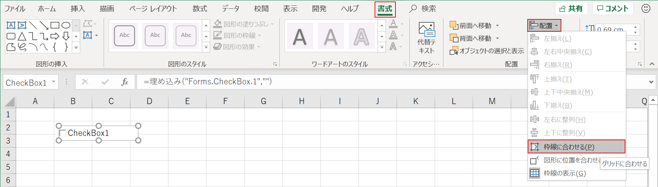This screenshot has height=187, width=658.
Task: Click the コメント comments button
Action: coord(613,8)
